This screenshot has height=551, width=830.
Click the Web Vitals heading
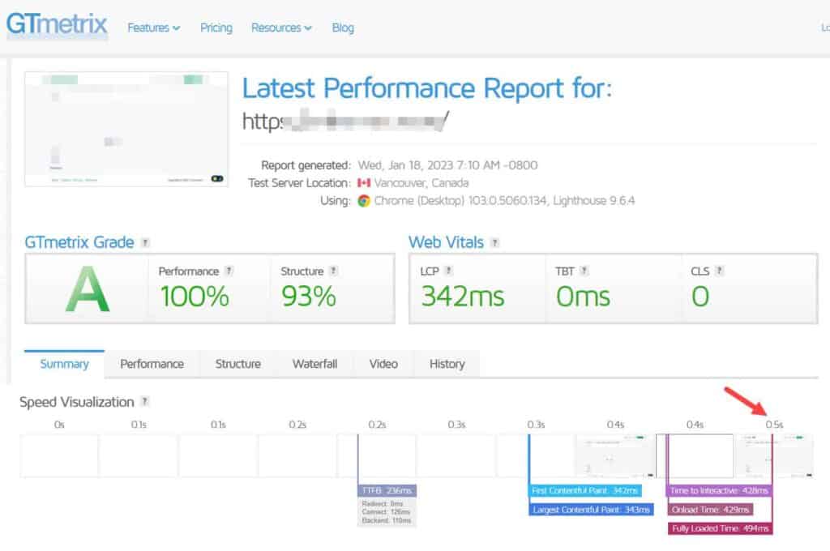(x=447, y=242)
